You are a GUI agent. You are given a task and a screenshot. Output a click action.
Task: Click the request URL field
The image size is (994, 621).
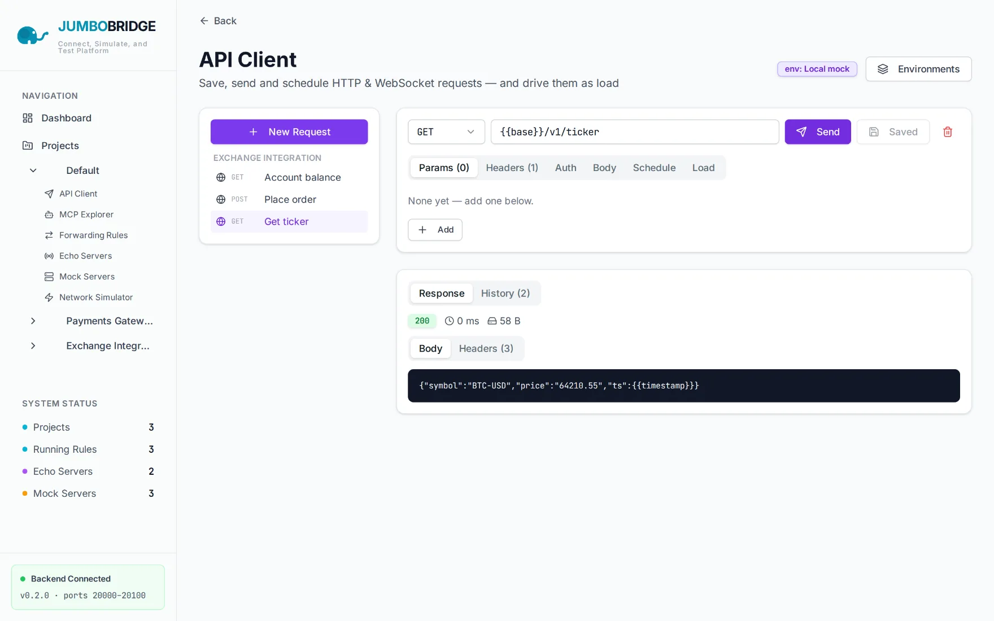(x=635, y=132)
